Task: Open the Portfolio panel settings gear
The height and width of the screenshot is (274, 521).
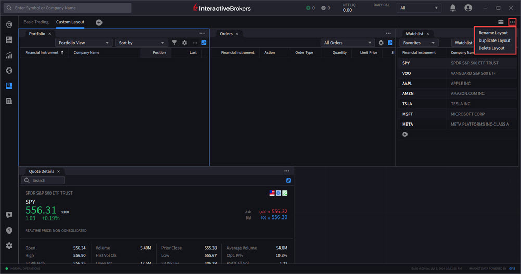Action: click(x=184, y=43)
